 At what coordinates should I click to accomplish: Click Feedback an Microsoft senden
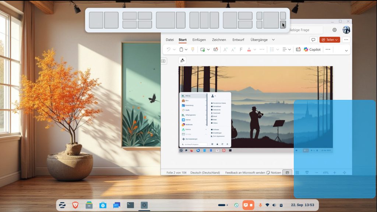click(245, 172)
